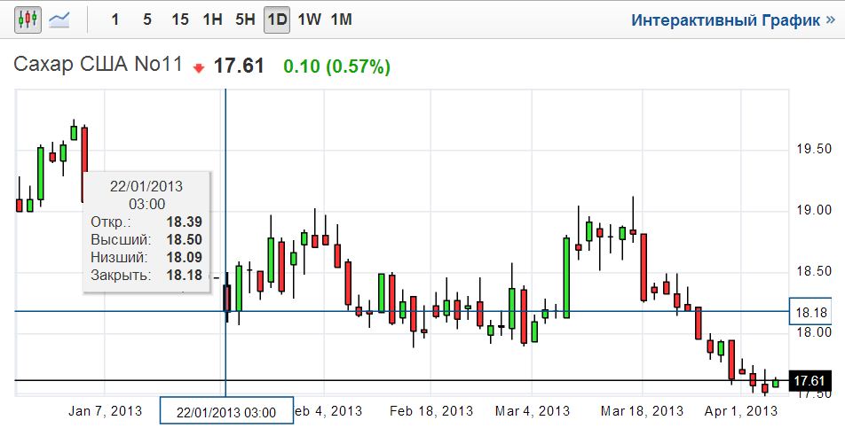Click the Закрыть value 18.18 in tooltip
This screenshot has height=428, width=845.
point(185,276)
